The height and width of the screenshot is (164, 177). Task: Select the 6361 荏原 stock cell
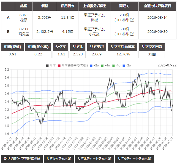pos(24,18)
